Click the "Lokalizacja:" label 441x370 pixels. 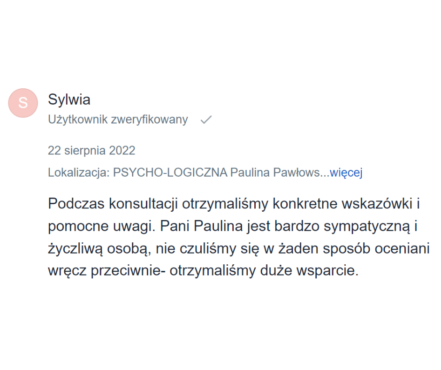(x=79, y=173)
